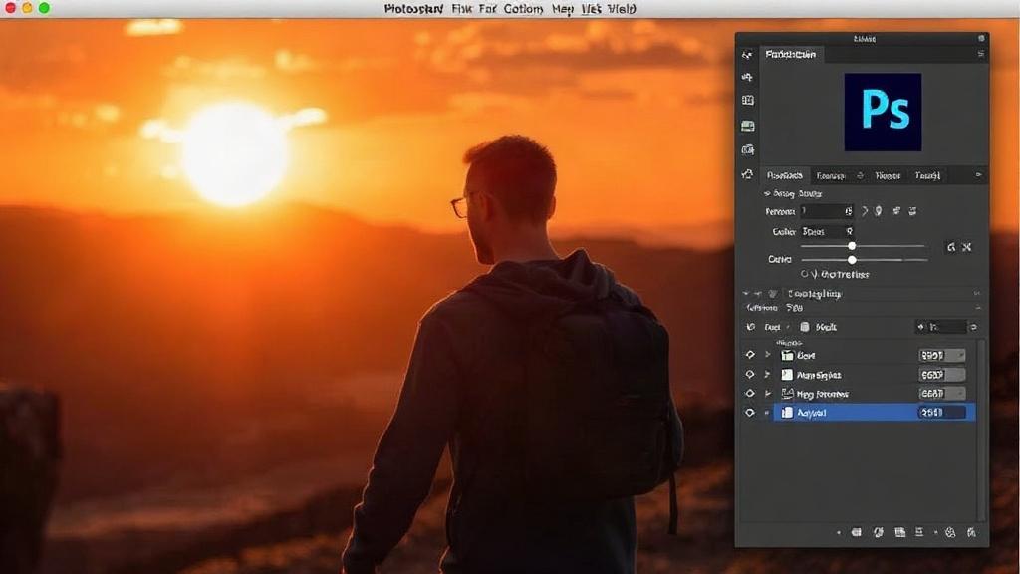The height and width of the screenshot is (574, 1020).
Task: Click the overflow arrow right of the panel tabs
Action: 978,175
